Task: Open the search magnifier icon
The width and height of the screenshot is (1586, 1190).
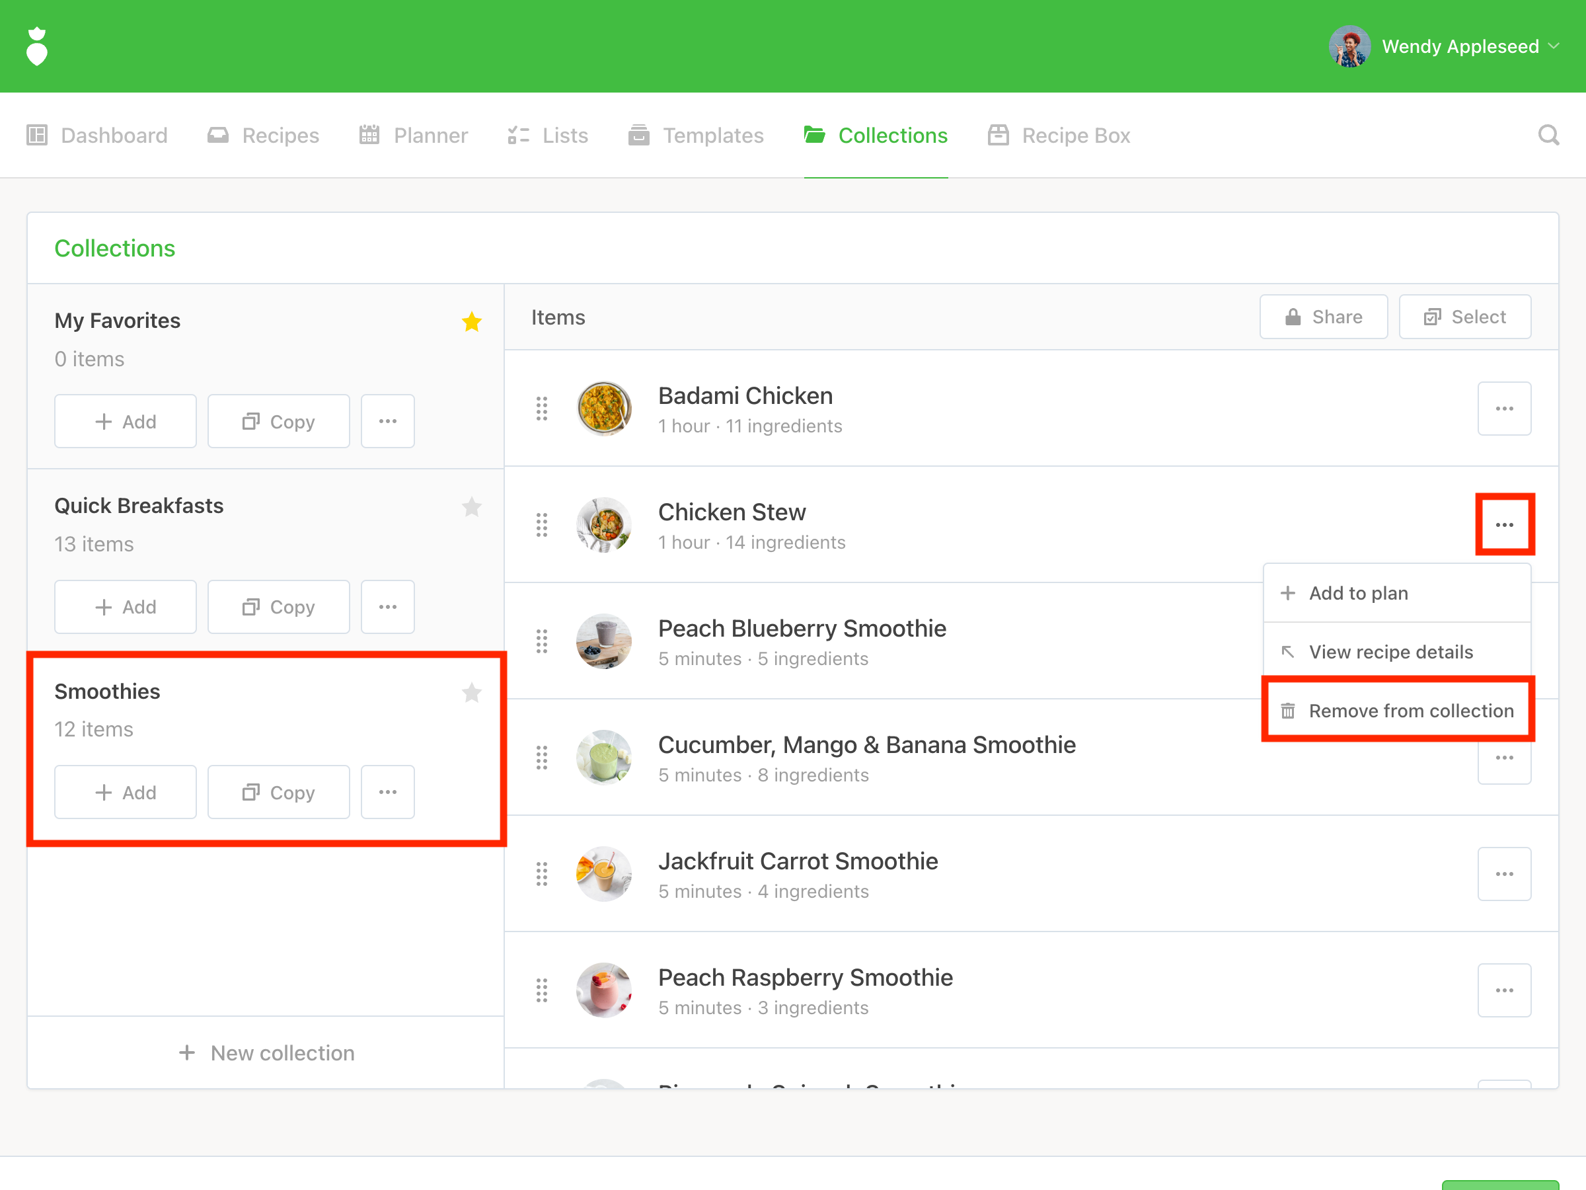Action: tap(1548, 135)
